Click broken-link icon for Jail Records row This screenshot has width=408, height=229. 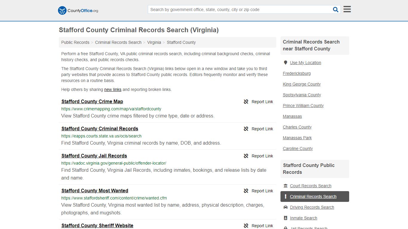(x=246, y=156)
